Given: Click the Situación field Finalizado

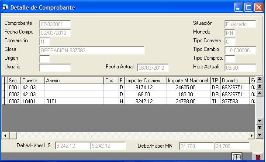Looking at the screenshot, I should click(240, 24).
